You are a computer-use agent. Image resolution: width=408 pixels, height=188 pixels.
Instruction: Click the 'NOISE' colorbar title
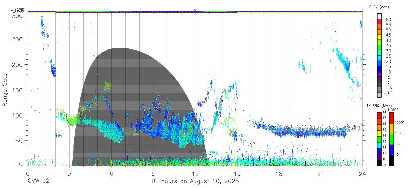393,110
